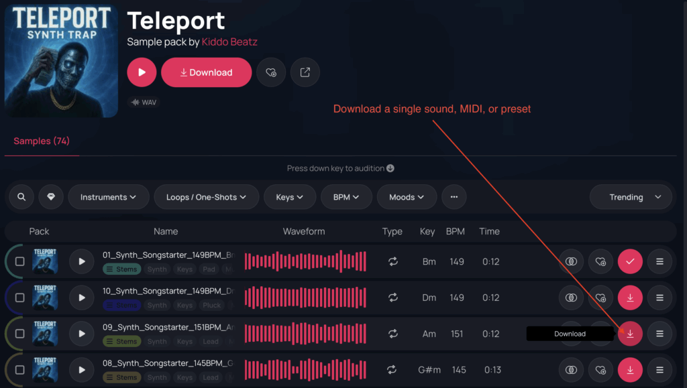Play the Teleport pack preview

[x=142, y=72]
